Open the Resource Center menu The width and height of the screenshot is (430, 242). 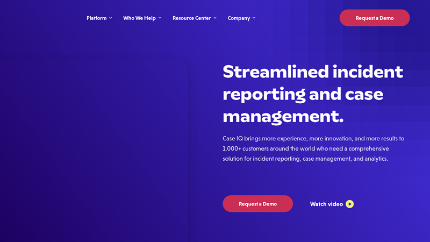click(x=192, y=18)
